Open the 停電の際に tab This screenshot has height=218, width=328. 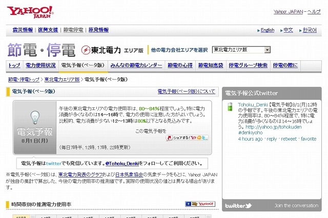pos(285,66)
